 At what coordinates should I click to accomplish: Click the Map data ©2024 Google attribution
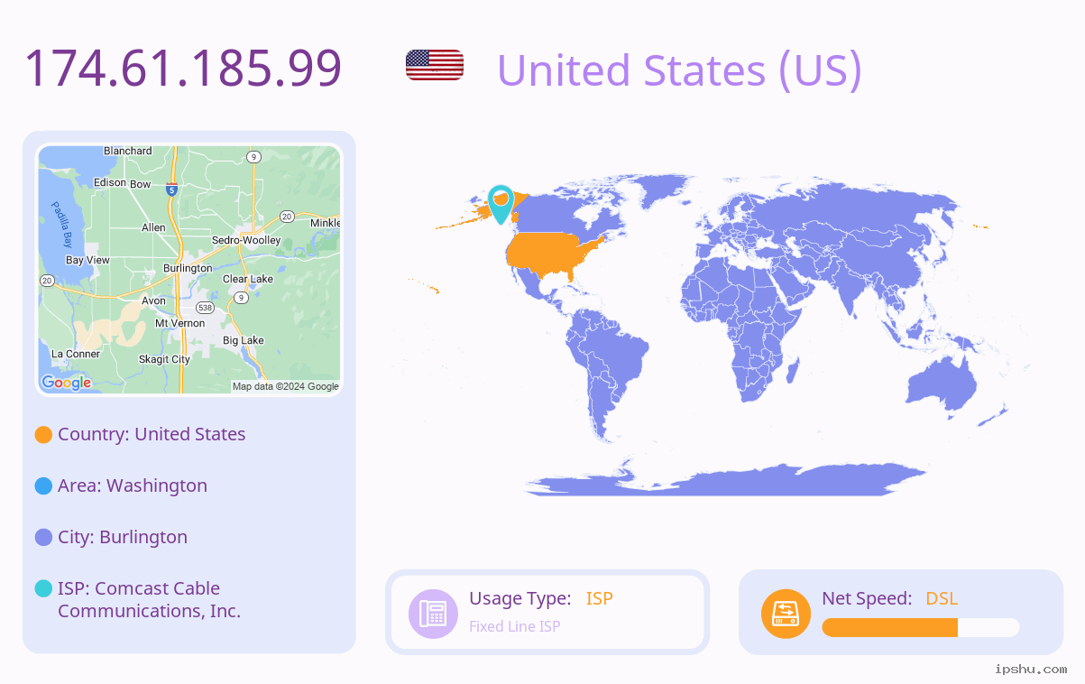(x=286, y=386)
